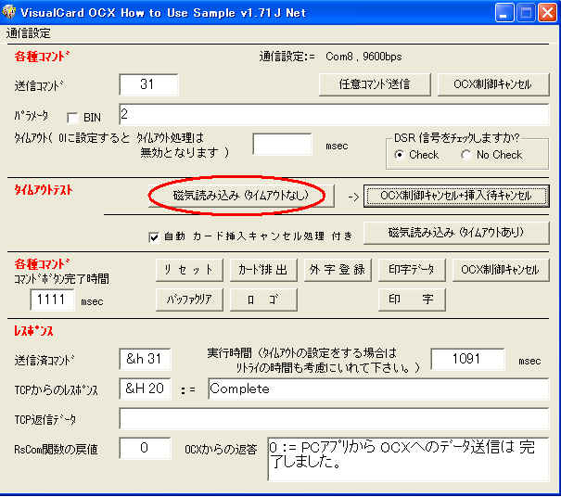Click the application icon in title bar
The image size is (561, 497).
(8, 13)
